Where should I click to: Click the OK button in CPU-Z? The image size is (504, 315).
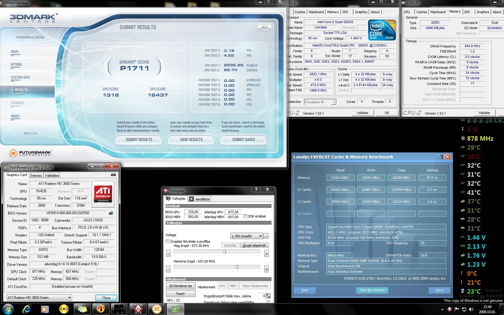[387, 113]
